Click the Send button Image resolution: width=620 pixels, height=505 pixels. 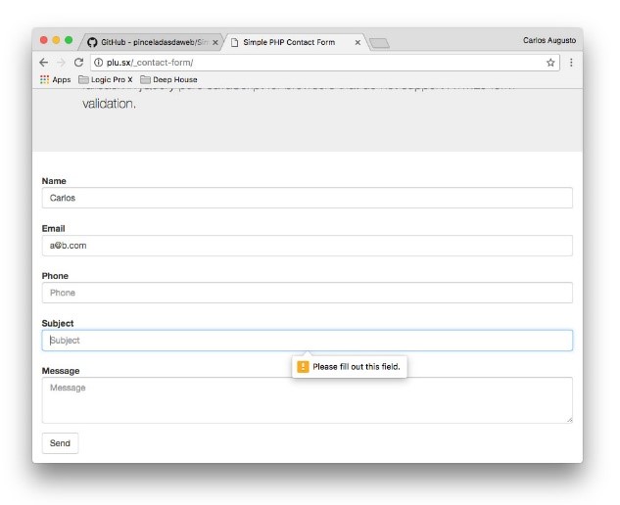coord(60,443)
